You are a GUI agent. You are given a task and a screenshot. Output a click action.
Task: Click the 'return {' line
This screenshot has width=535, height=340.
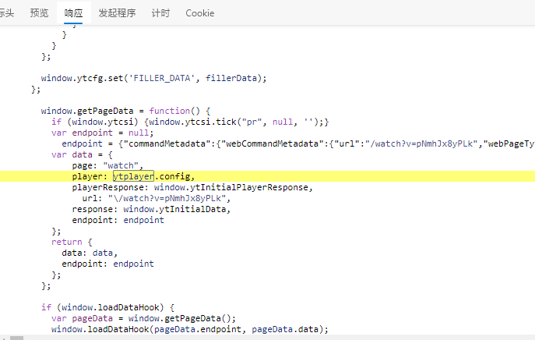(72, 243)
